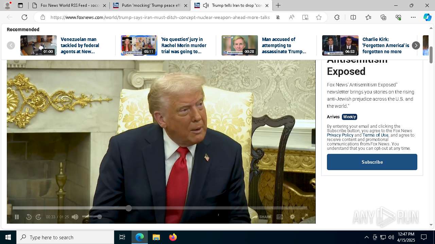The height and width of the screenshot is (244, 435).
Task: Open Windows Start menu
Action: [8, 237]
